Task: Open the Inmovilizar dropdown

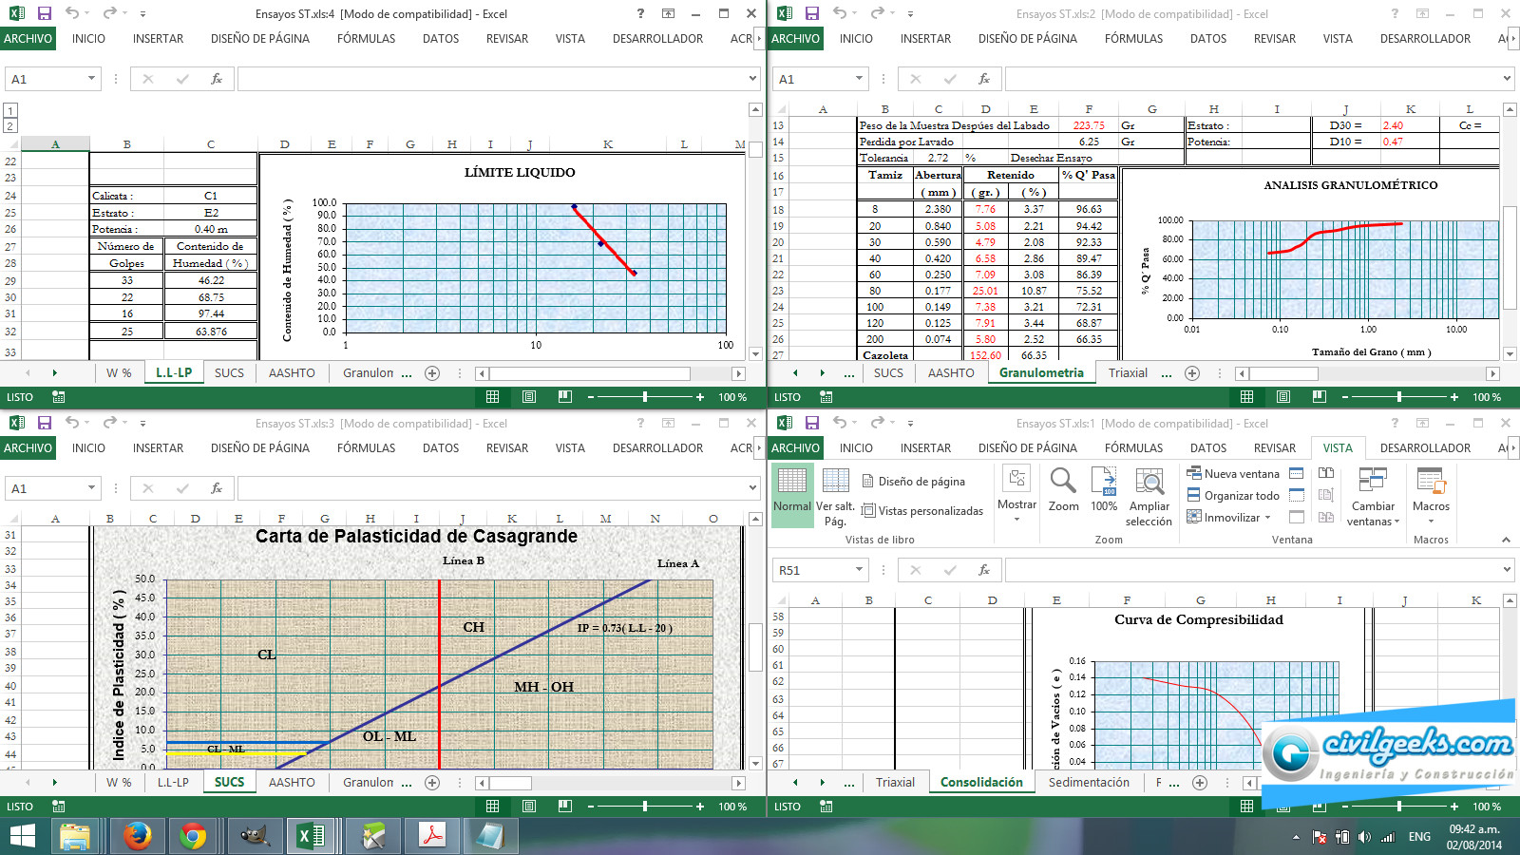Action: [x=1232, y=518]
